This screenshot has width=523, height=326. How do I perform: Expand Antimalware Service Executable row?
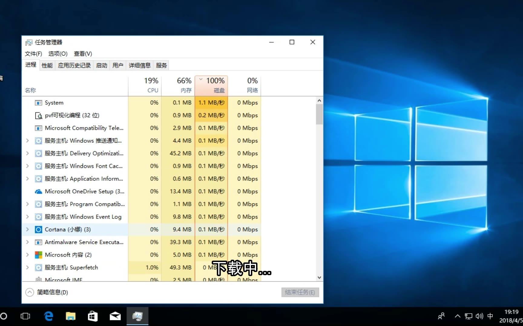coord(28,242)
